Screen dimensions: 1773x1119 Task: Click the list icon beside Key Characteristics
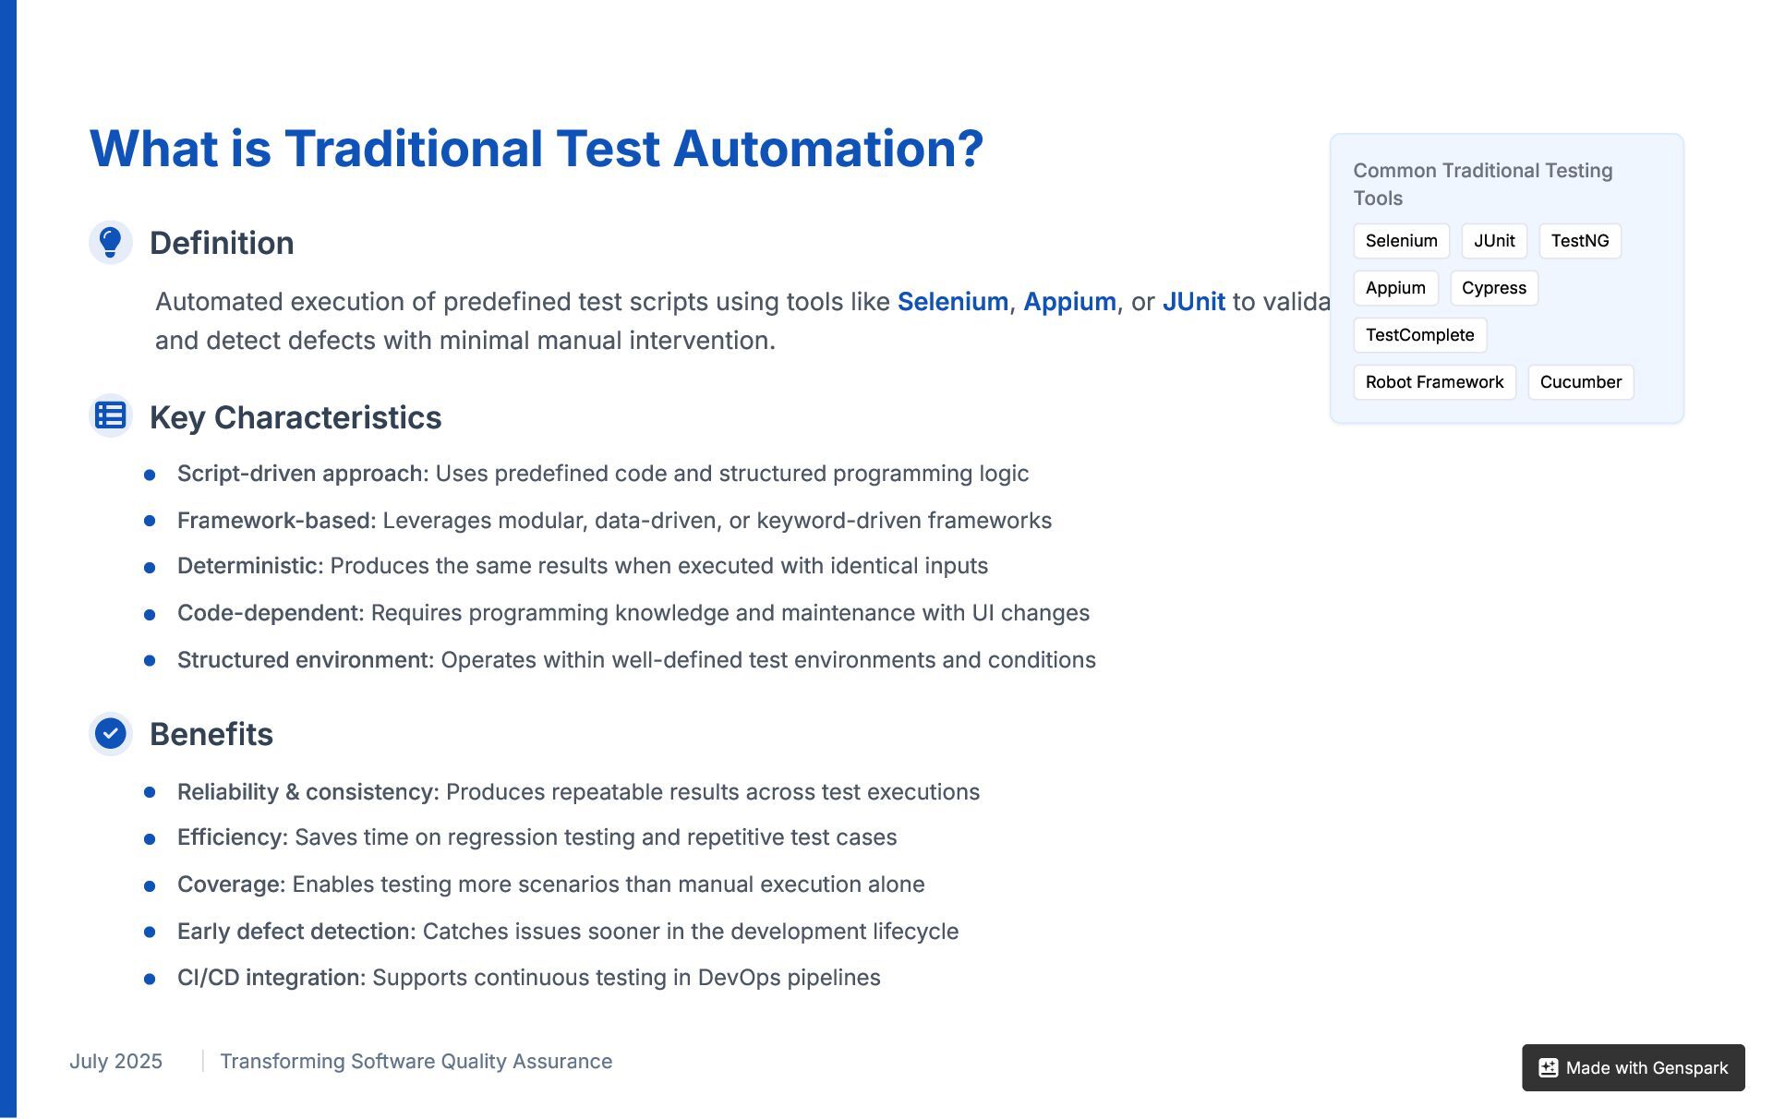[111, 415]
